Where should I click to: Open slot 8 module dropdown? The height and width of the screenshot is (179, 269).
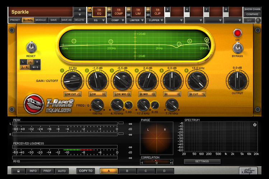tap(233, 20)
